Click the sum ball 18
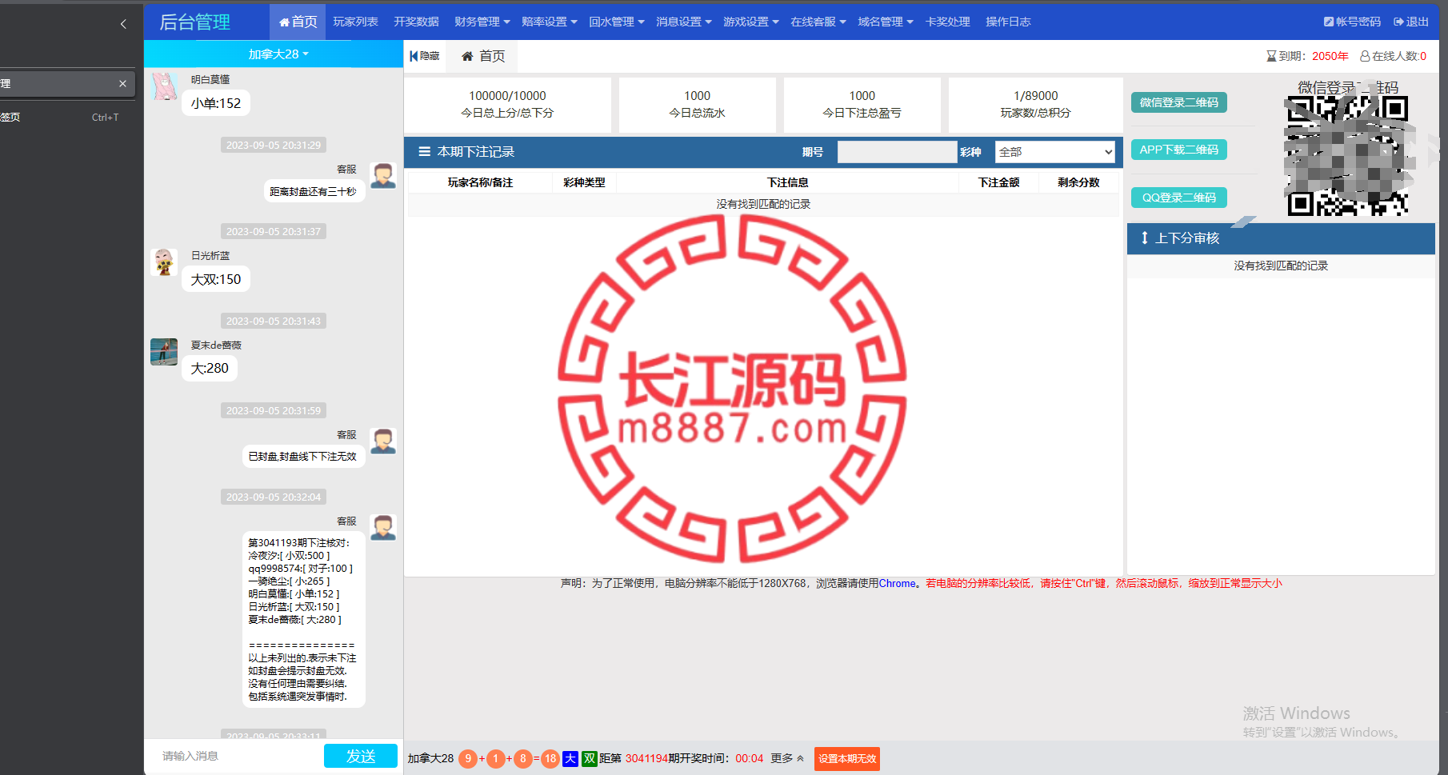 pyautogui.click(x=550, y=758)
